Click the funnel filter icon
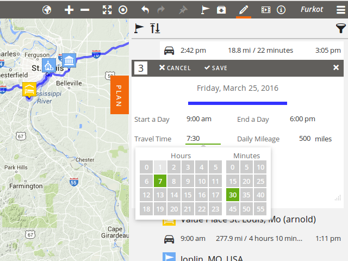 click(x=340, y=28)
